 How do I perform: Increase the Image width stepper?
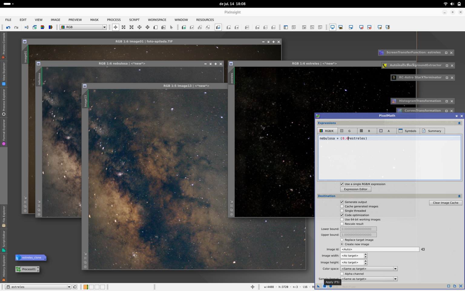coord(366,254)
